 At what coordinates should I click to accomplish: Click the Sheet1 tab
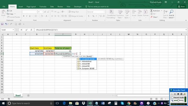[18, 95]
